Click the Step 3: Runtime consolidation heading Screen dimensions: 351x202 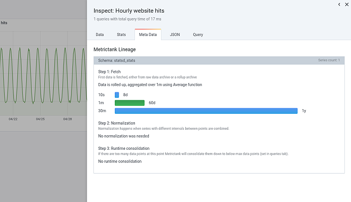coord(124,148)
